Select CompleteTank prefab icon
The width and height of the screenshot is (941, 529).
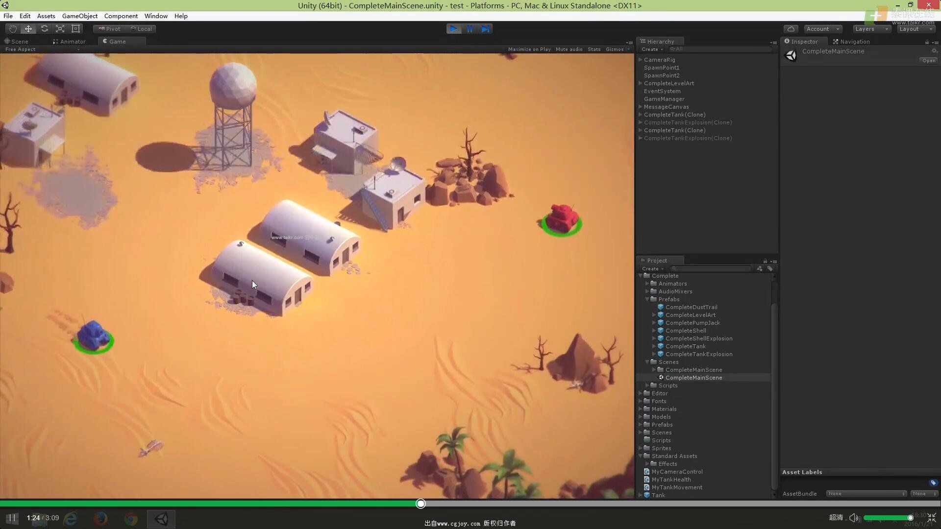(660, 346)
